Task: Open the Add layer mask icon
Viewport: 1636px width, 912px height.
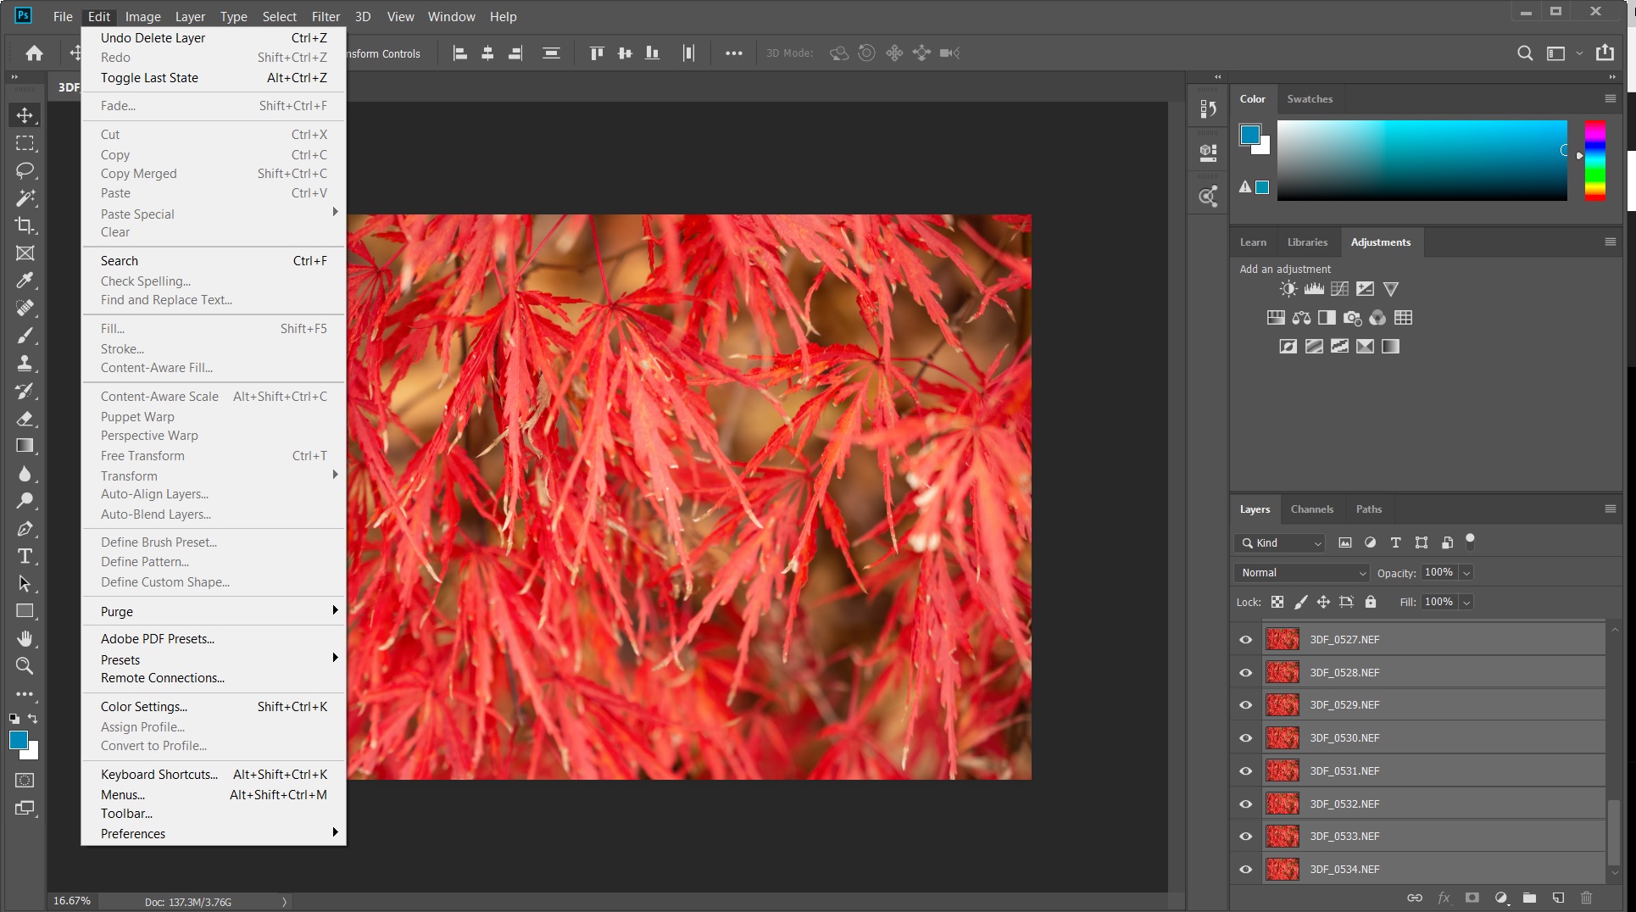Action: tap(1472, 897)
